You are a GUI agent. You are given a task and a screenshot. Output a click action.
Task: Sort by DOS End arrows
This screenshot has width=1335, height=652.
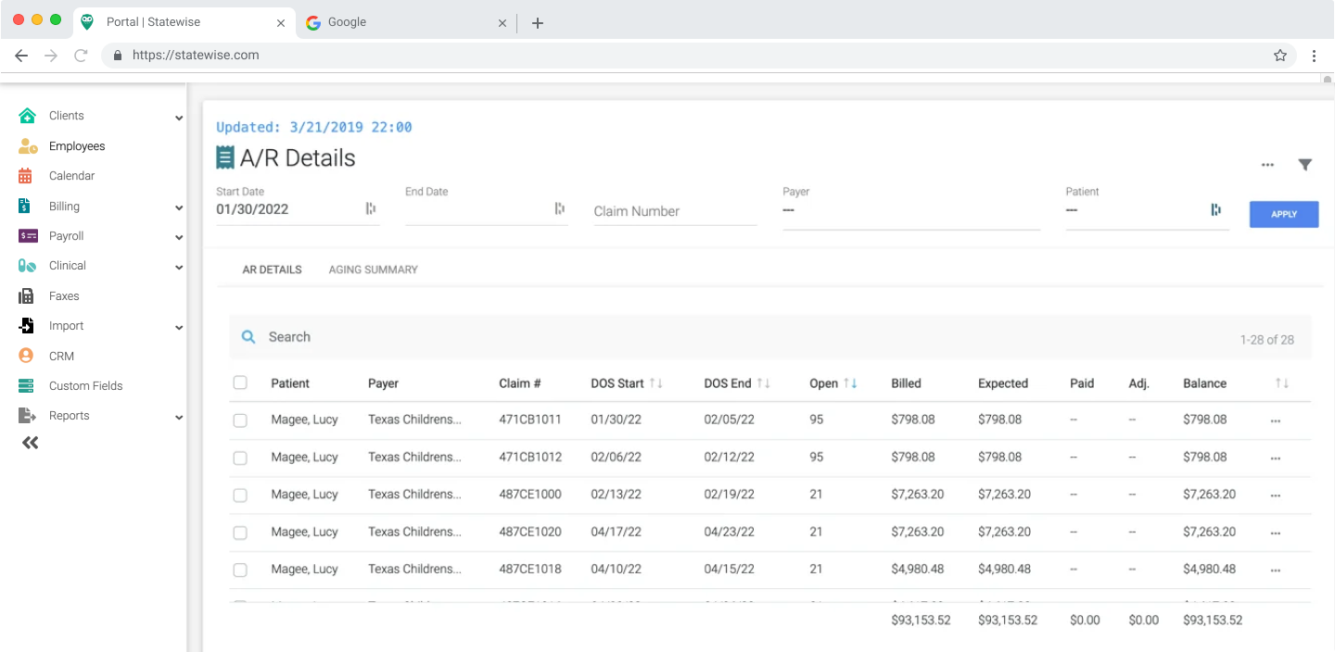[x=764, y=383]
